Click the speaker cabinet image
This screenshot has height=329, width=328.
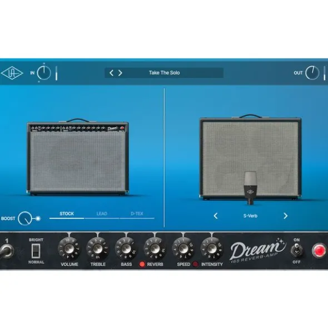point(251,158)
